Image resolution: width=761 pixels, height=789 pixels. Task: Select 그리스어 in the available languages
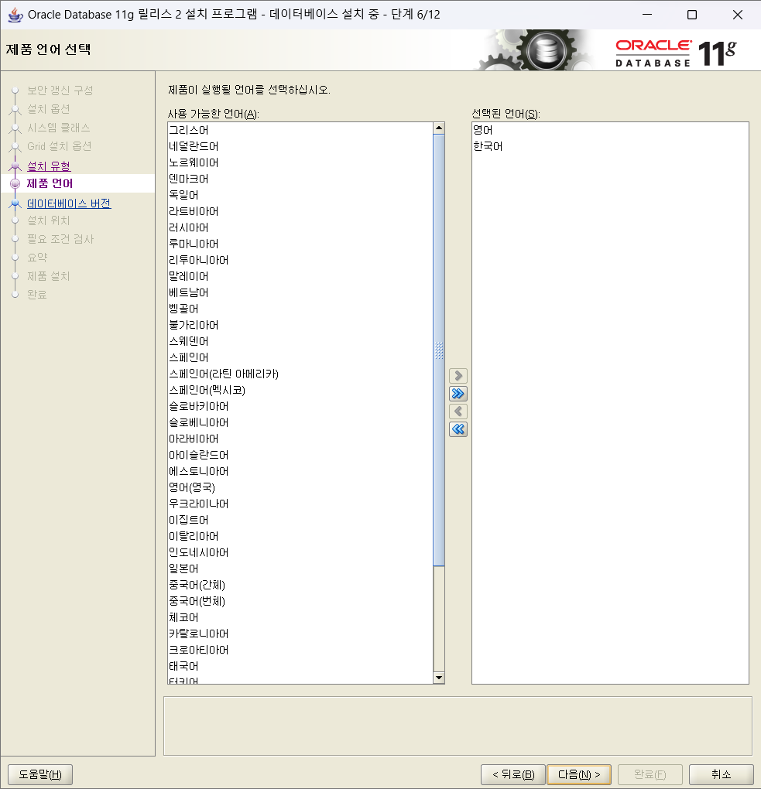[300, 130]
